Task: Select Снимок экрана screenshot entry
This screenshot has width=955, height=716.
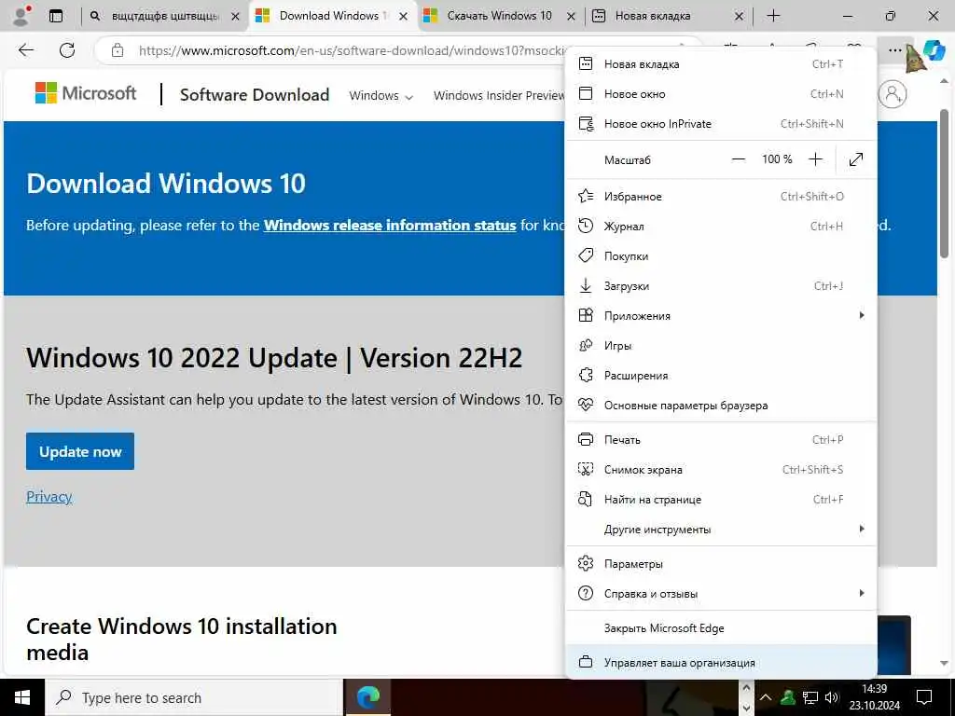Action: point(721,470)
